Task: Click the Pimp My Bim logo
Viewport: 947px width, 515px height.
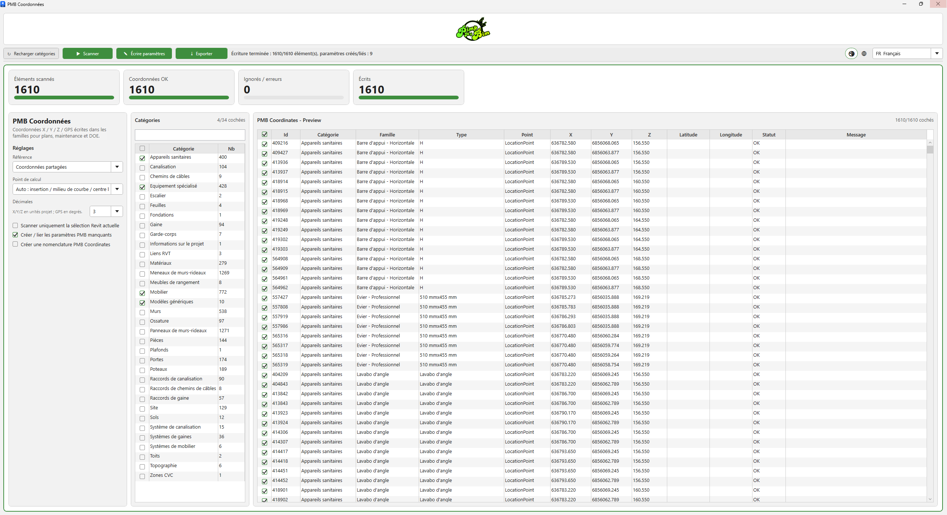Action: (473, 29)
